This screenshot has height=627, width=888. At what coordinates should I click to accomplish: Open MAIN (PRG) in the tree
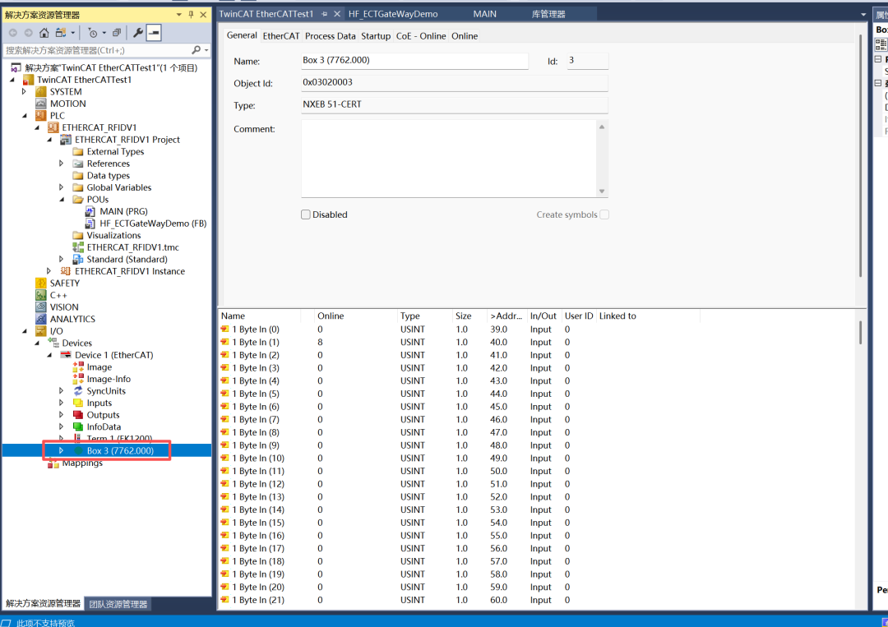point(123,211)
